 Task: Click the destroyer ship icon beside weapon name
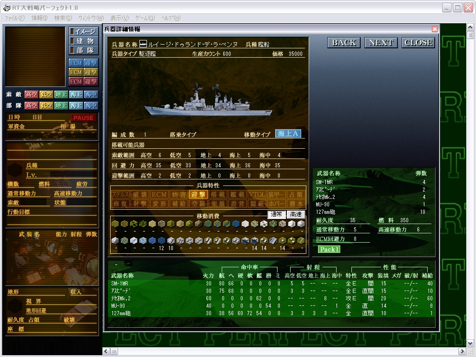[x=143, y=45]
